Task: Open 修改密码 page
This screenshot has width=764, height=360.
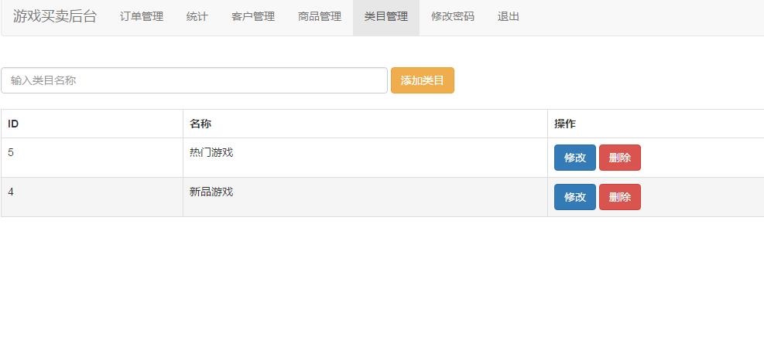Action: pos(453,16)
